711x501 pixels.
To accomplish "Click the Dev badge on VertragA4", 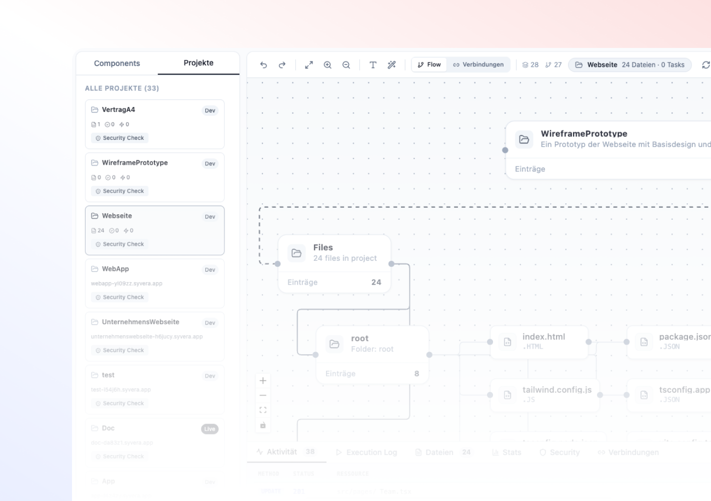I will 210,110.
